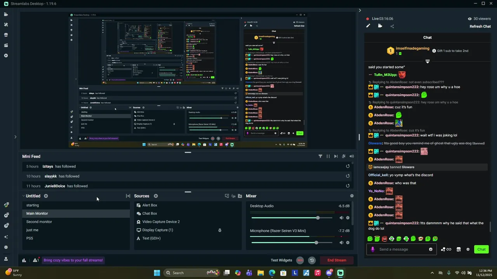497x279 pixels.
Task: Open the Highlighter clapperboard icon in sidebar
Action: pyautogui.click(x=6, y=45)
